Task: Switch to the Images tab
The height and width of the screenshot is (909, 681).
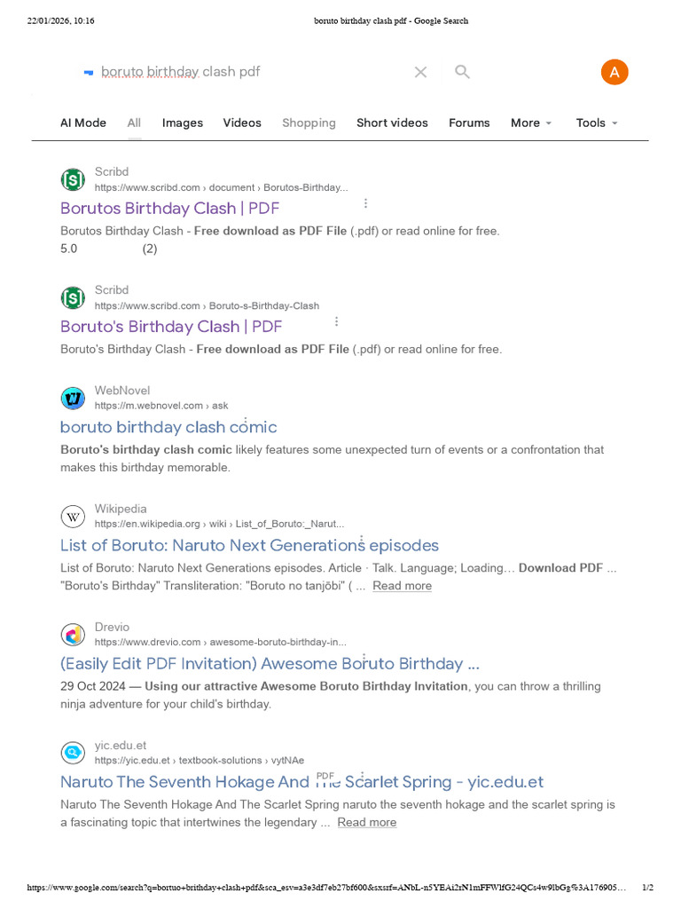Action: (183, 123)
